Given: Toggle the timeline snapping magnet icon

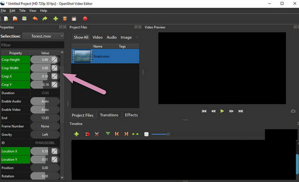Looking at the screenshot, I should tap(87, 134).
